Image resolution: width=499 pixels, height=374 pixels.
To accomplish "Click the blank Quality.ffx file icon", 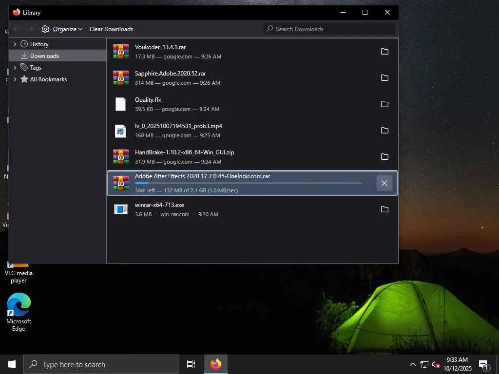I will click(x=121, y=104).
